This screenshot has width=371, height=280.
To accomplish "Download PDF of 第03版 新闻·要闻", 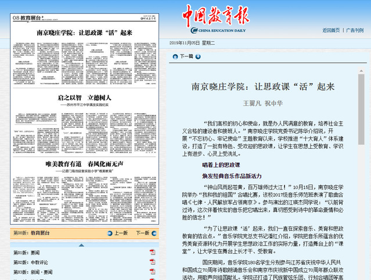I will (152, 272).
